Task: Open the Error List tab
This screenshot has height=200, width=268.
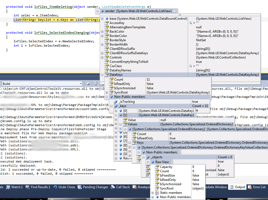Action: point(257,187)
